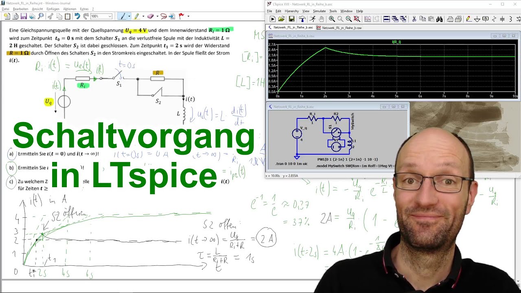Click the I(R_i) trace label in plot
Viewport: 521px width, 293px height.
coord(396,42)
